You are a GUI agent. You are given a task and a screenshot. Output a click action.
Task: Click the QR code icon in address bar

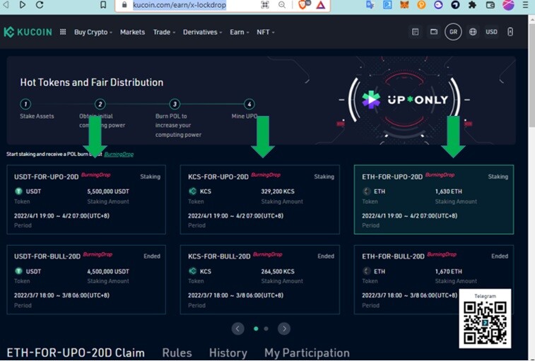tap(265, 5)
